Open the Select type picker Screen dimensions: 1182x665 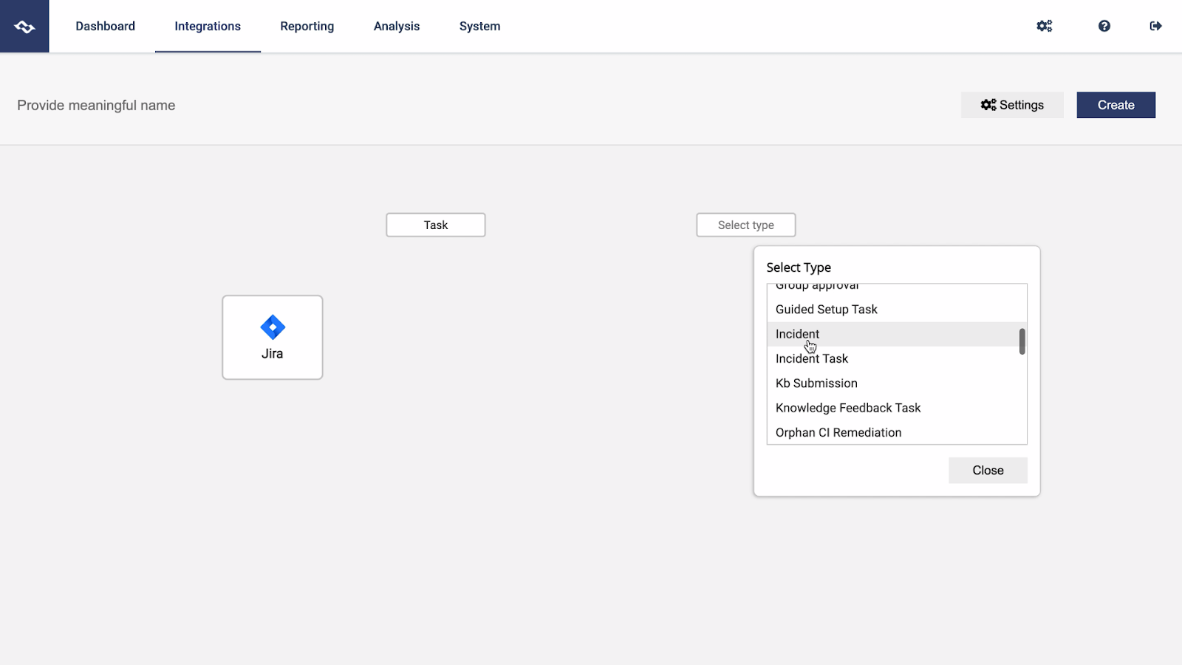point(745,225)
